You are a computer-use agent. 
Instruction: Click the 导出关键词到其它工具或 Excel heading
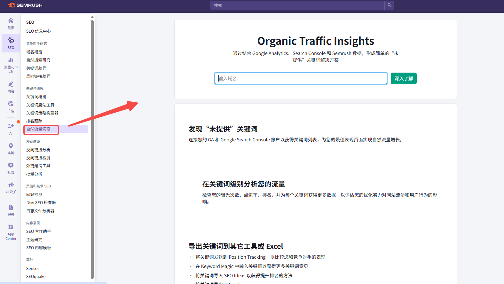click(236, 246)
